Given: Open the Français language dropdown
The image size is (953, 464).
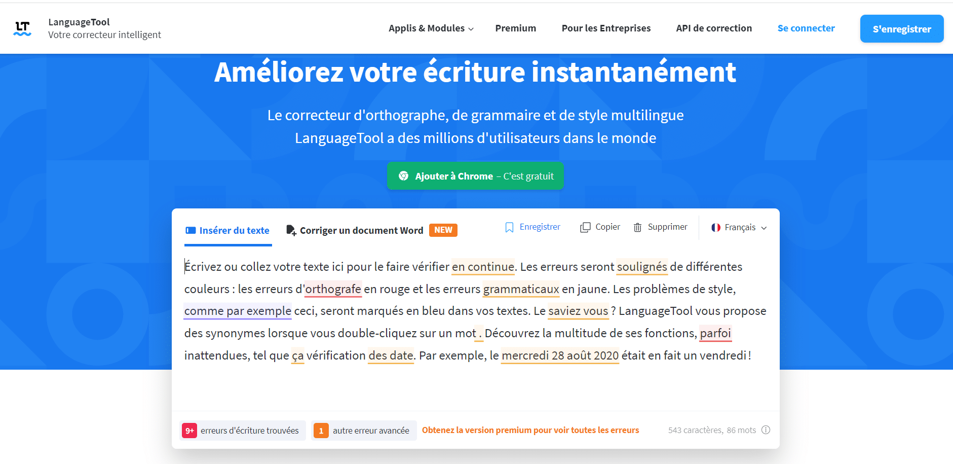Looking at the screenshot, I should [739, 228].
